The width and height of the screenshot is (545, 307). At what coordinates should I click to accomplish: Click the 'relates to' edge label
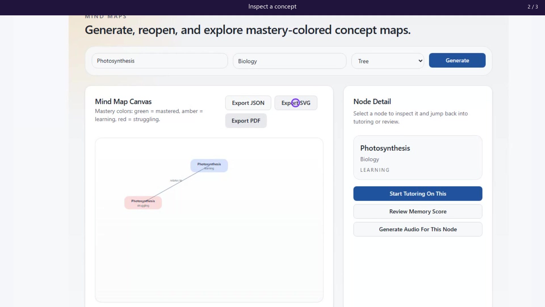pyautogui.click(x=176, y=181)
